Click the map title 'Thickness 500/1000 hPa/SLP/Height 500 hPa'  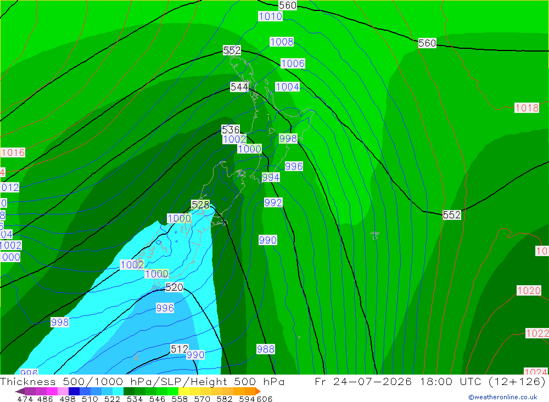142,381
